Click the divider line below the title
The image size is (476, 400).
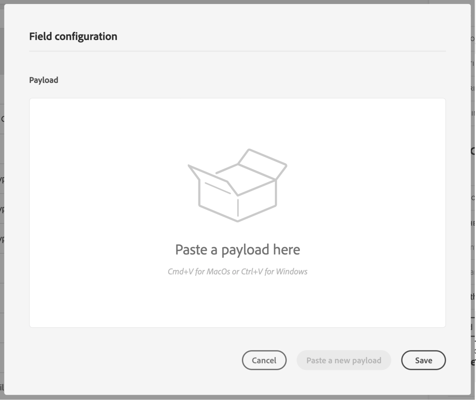point(237,51)
